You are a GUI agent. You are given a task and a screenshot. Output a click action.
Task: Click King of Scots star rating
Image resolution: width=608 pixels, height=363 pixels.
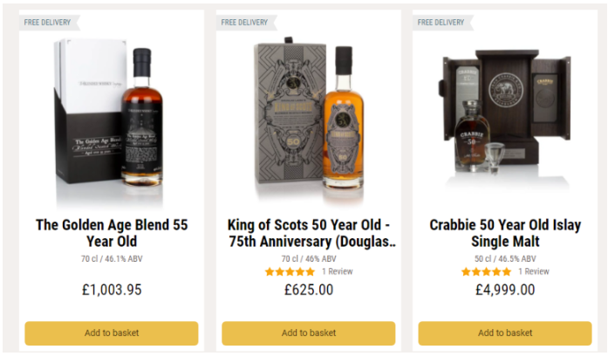[290, 272]
